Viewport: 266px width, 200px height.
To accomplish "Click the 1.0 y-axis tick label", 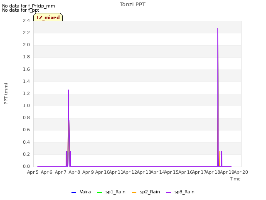I will click(26, 105).
